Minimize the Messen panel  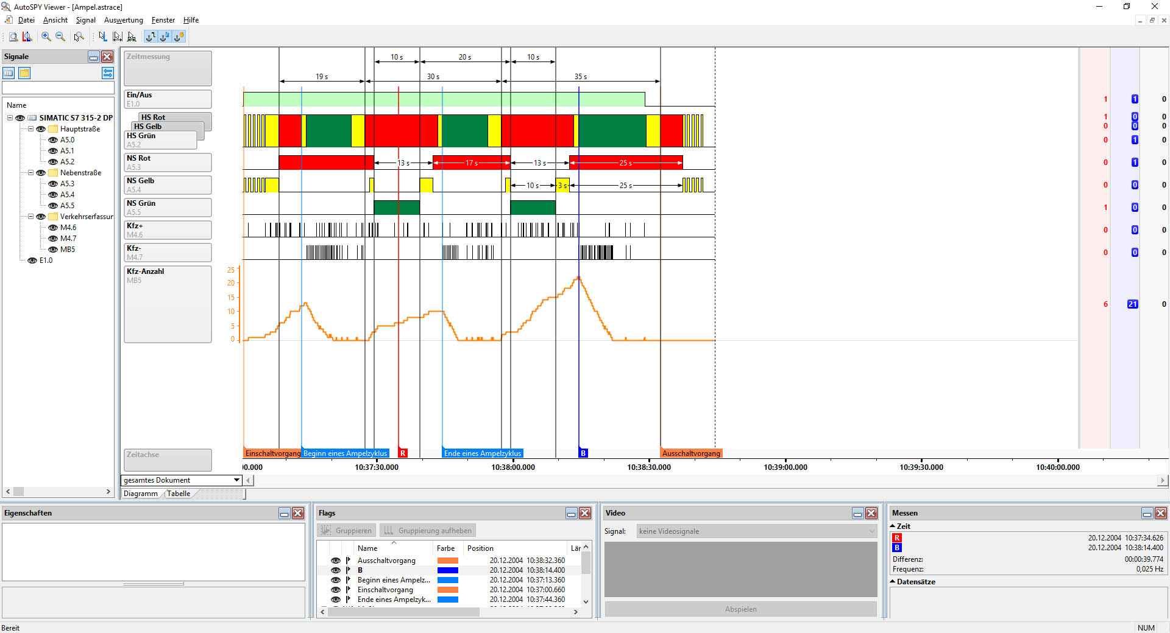click(1147, 513)
